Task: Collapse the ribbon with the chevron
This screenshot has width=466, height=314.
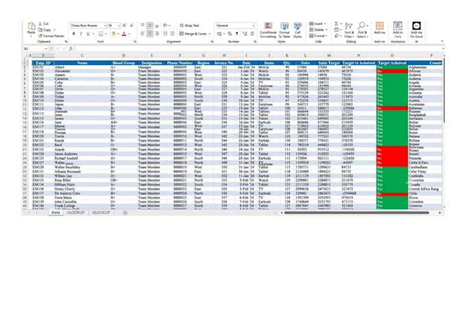Action: click(442, 41)
